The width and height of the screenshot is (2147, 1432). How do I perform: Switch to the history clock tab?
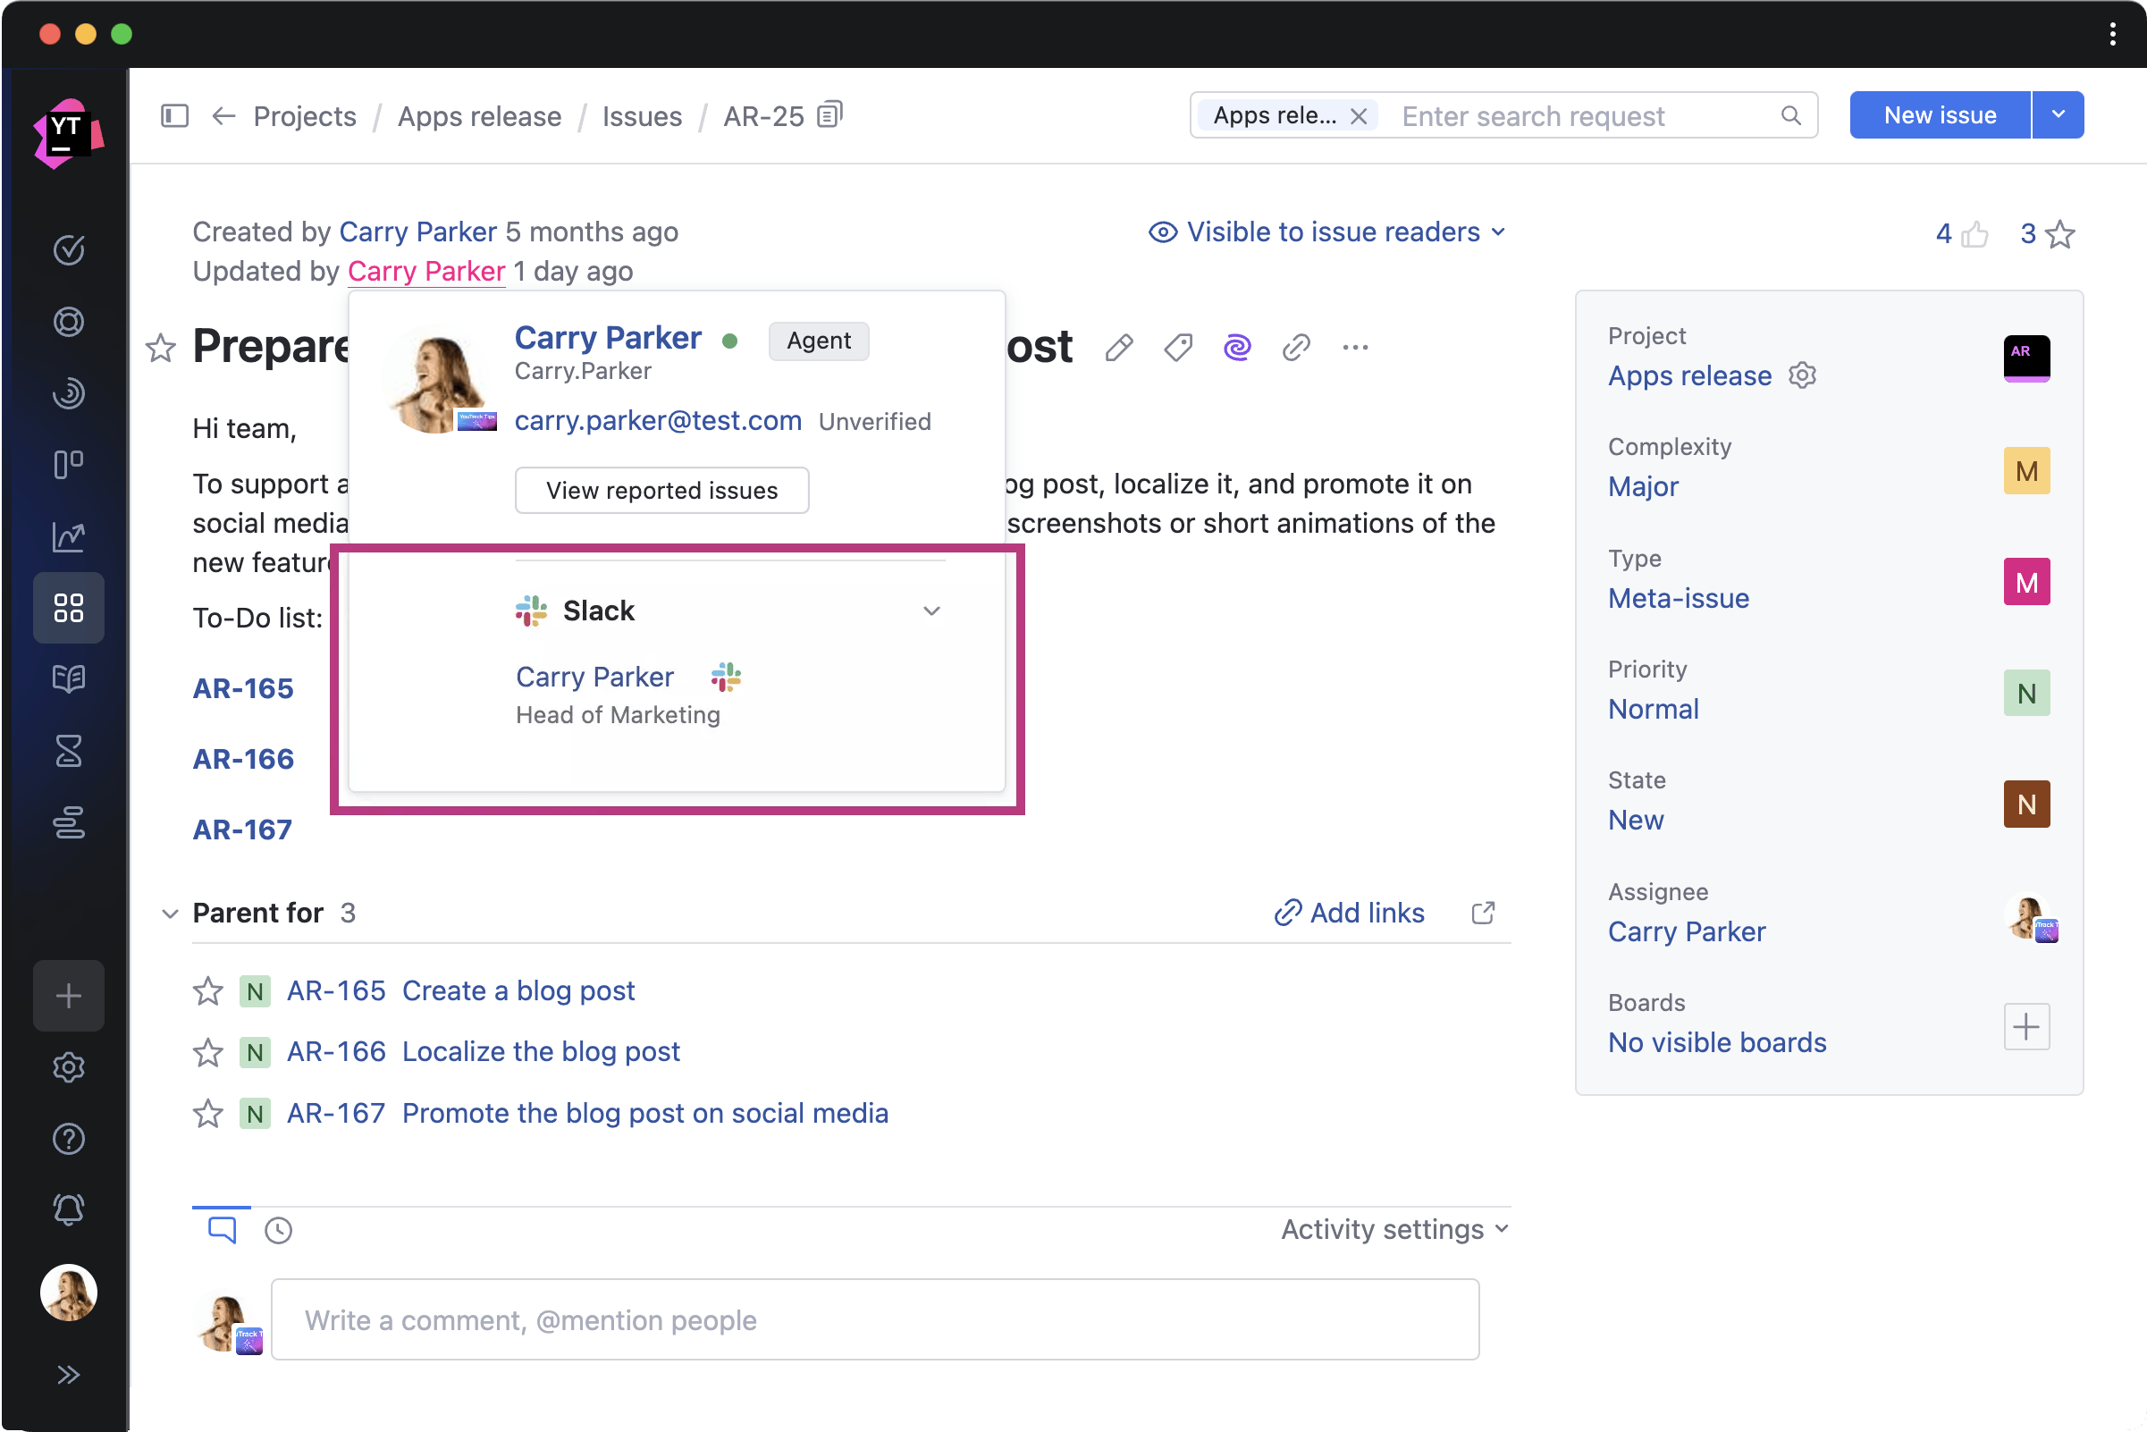coord(278,1230)
